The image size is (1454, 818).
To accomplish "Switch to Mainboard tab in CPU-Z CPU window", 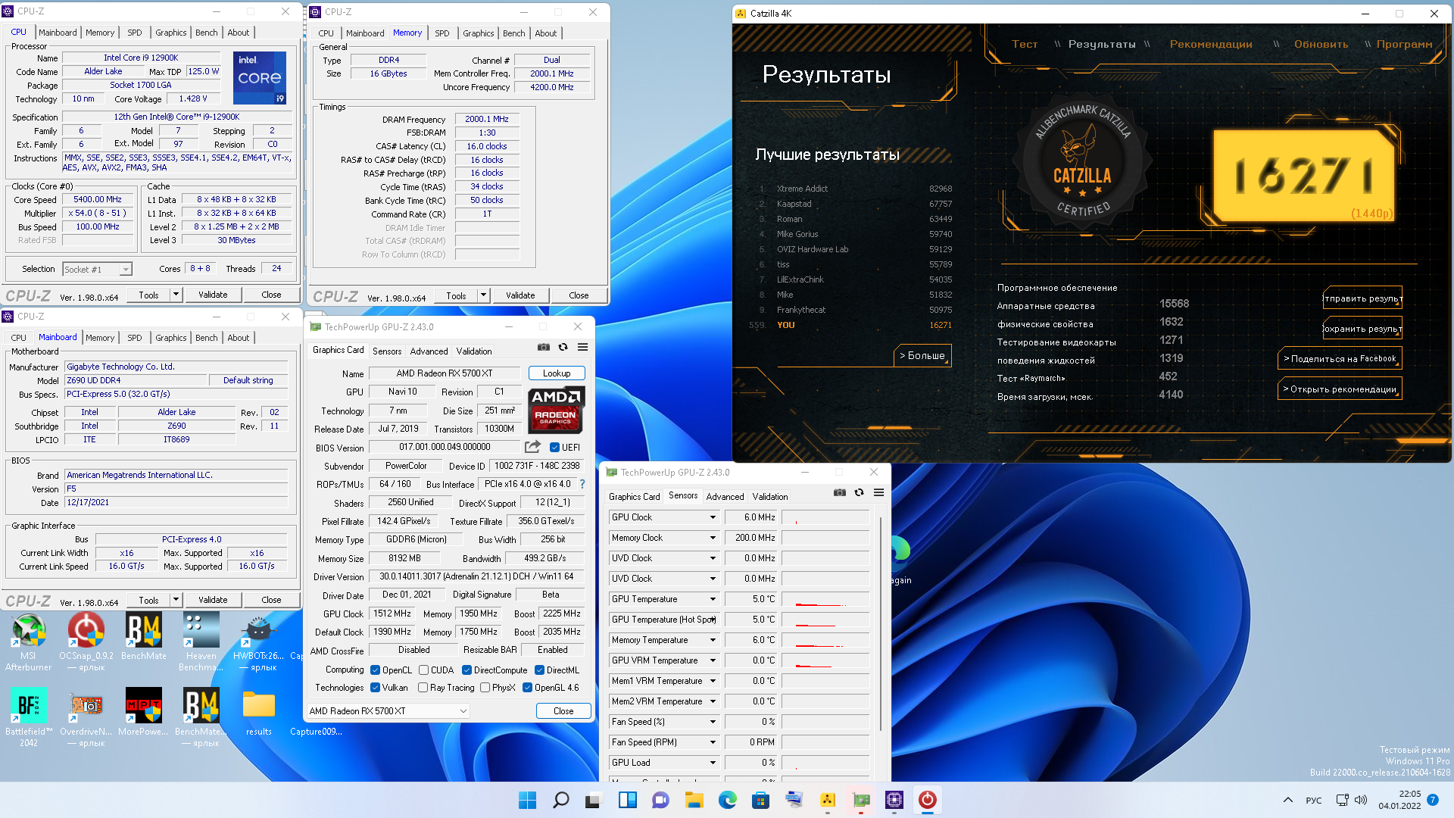I will tap(58, 33).
